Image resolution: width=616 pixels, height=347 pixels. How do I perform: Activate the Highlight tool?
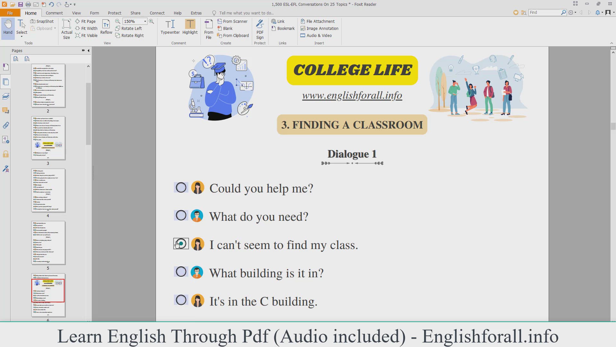pos(190,24)
